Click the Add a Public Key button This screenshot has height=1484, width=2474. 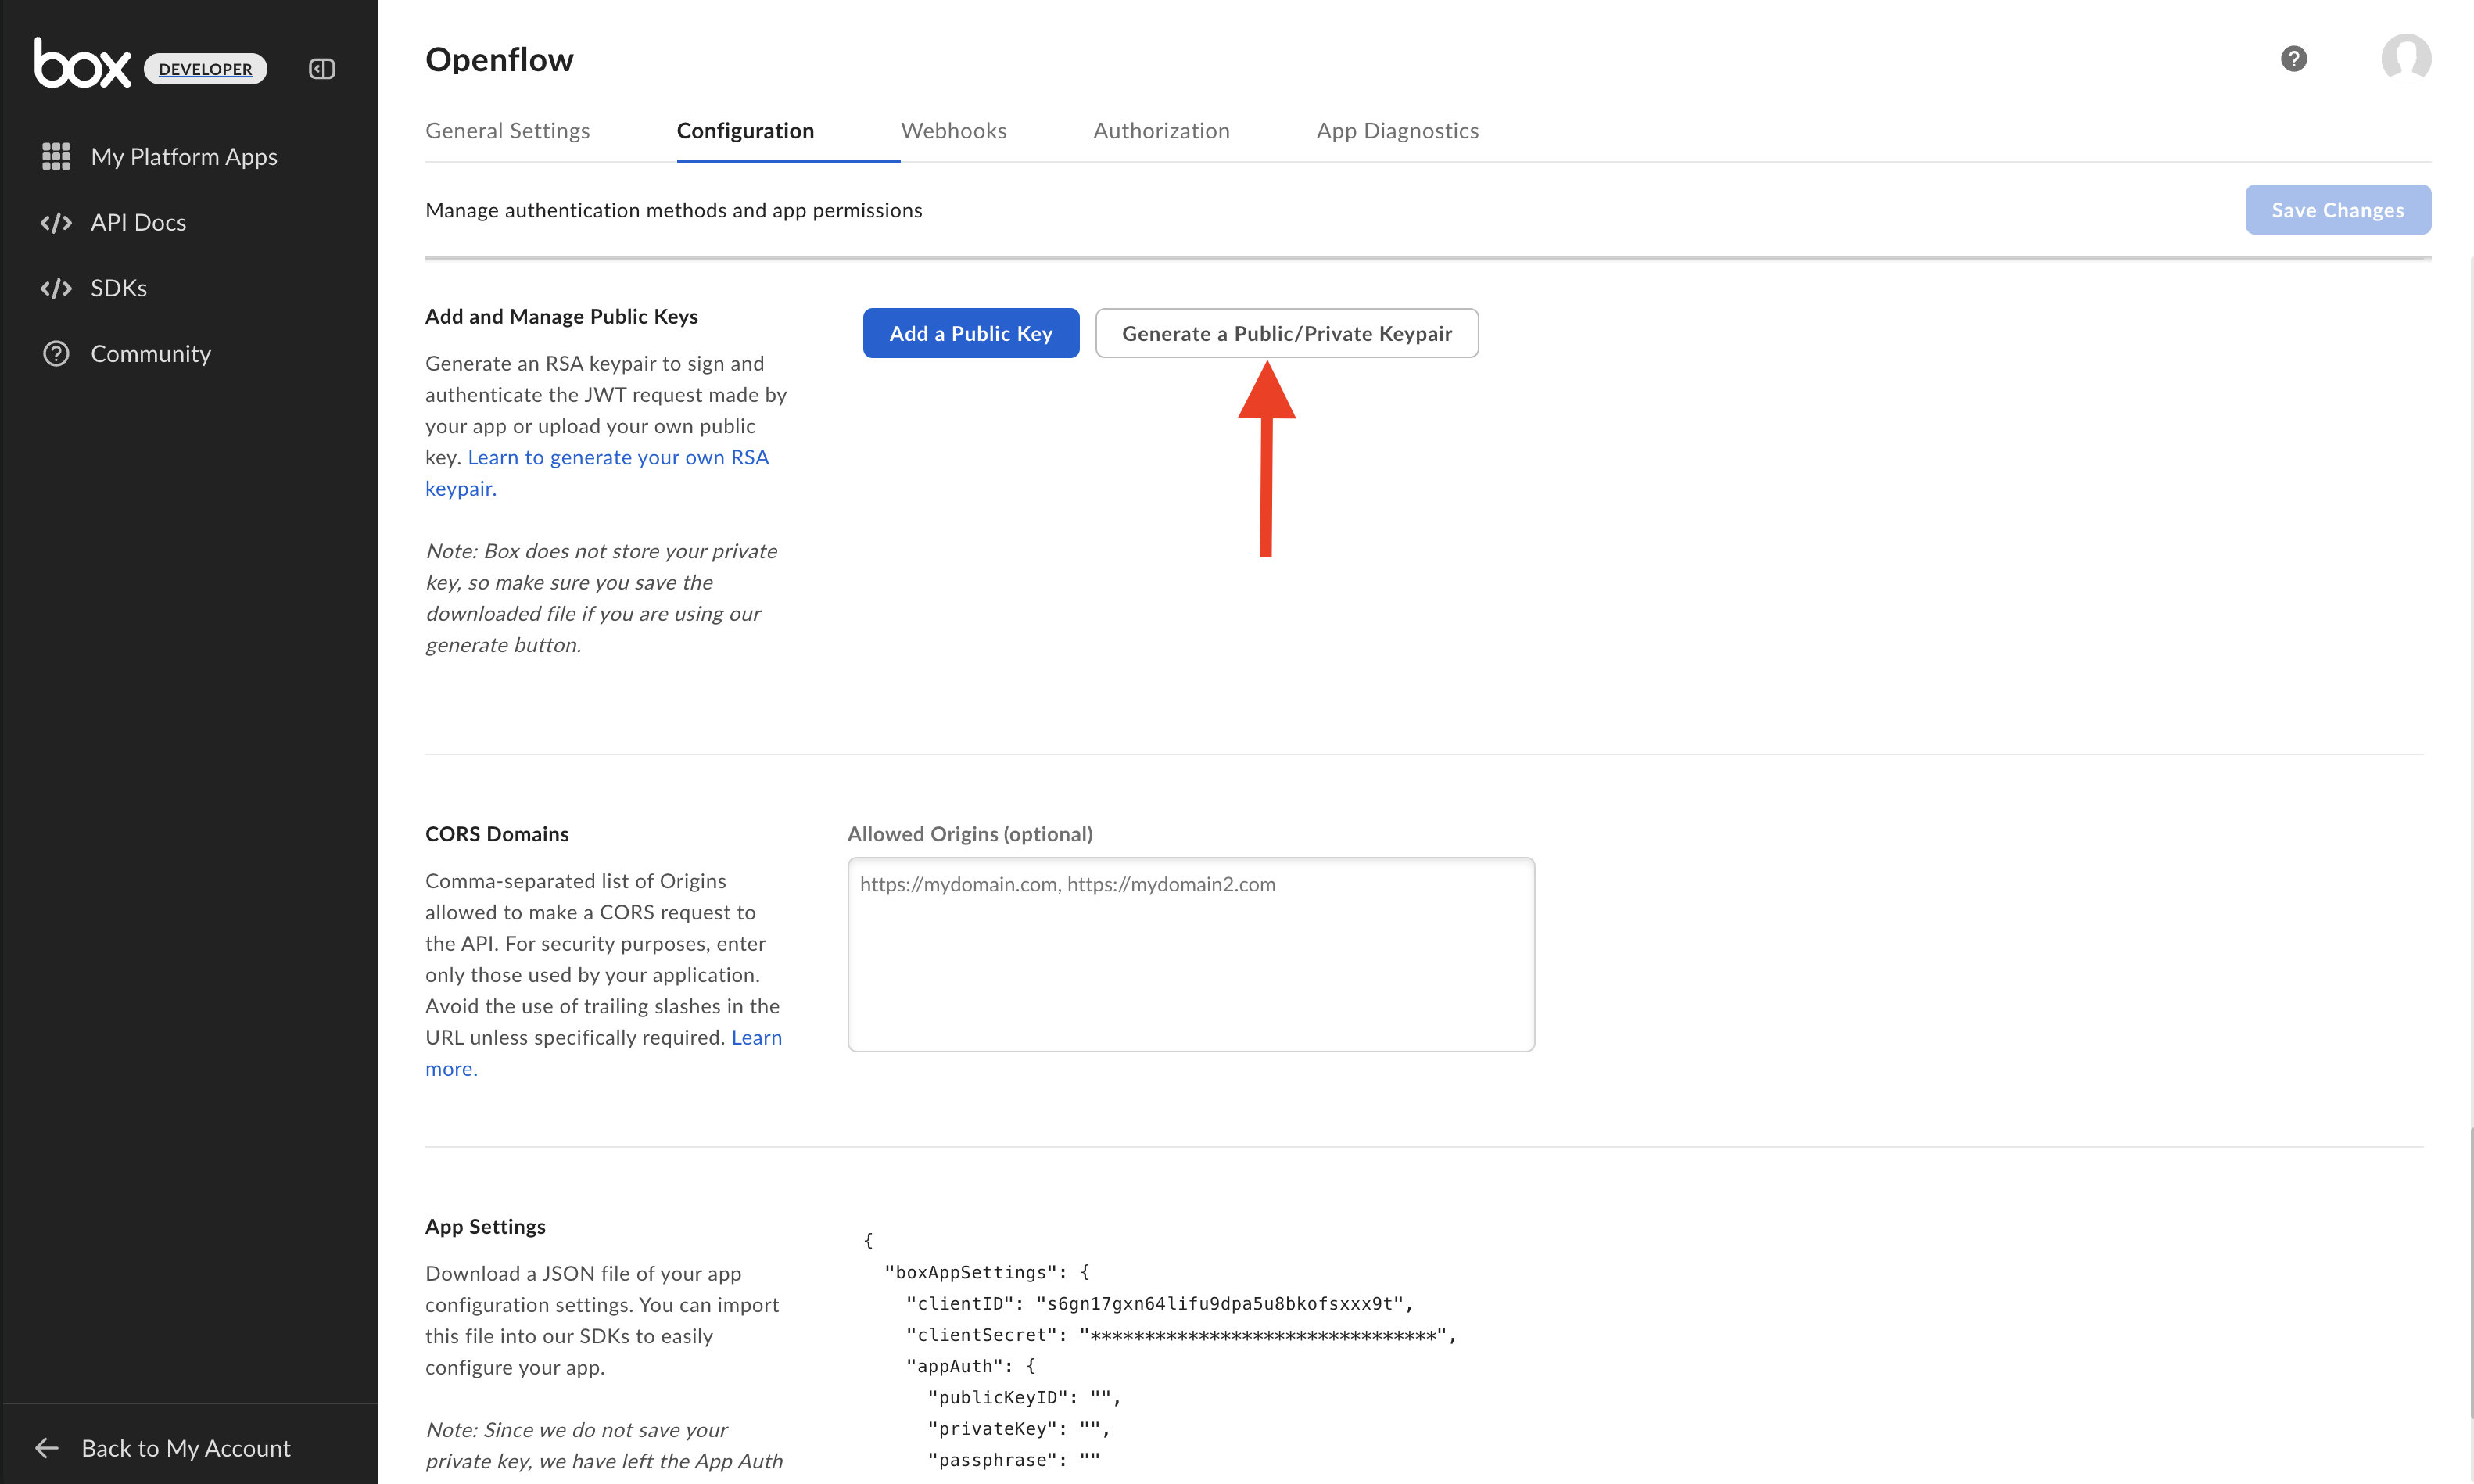(x=970, y=333)
